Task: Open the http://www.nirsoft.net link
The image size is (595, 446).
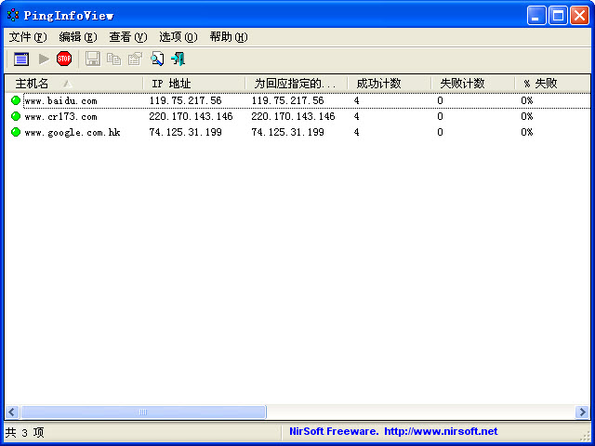Action: click(x=441, y=431)
